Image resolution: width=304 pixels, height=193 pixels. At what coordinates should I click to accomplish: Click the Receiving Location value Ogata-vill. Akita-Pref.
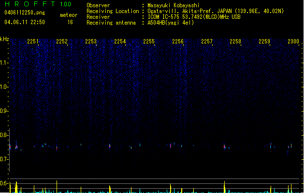click(181, 11)
